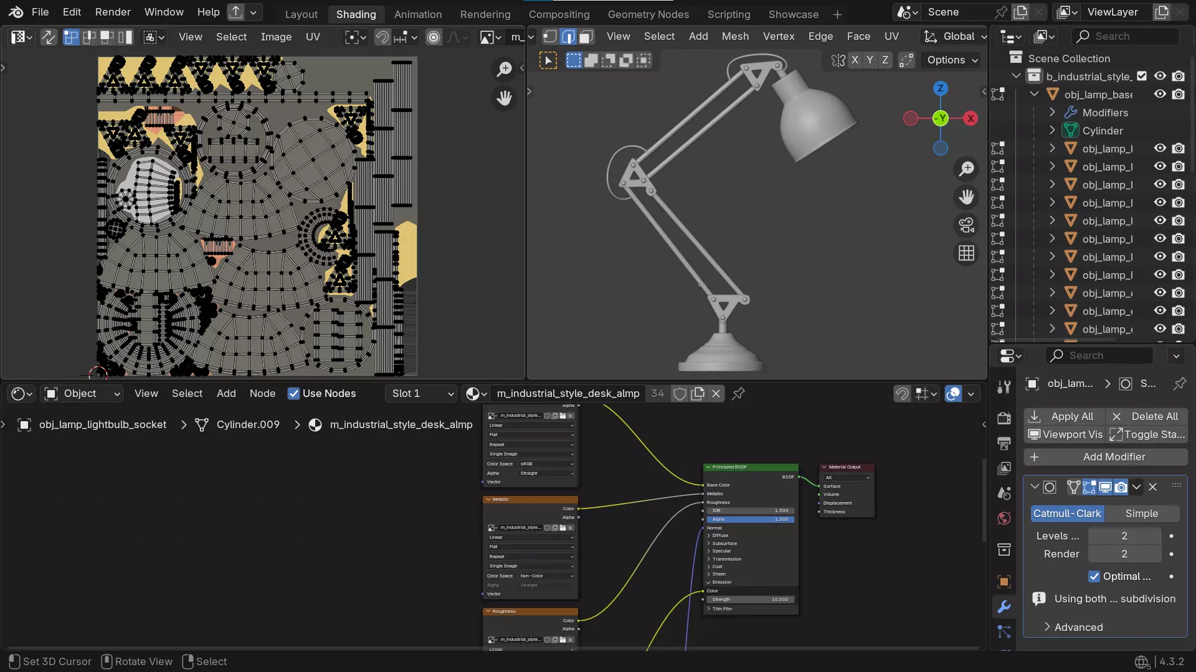Click the Levels Viewport value field
Image resolution: width=1196 pixels, height=672 pixels.
coord(1124,536)
